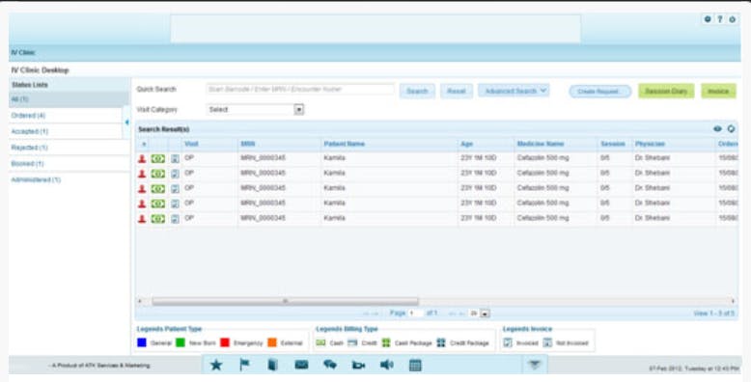Click the speaker sound icon
Image resolution: width=751 pixels, height=382 pixels.
(386, 365)
